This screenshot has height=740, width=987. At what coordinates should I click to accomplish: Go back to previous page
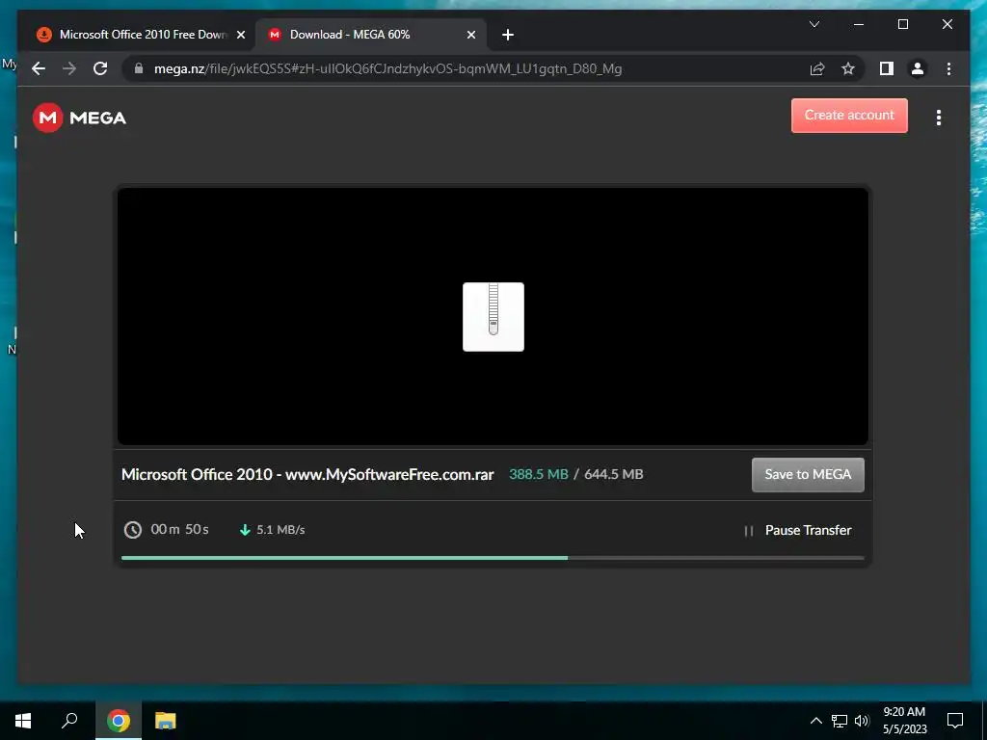39,68
